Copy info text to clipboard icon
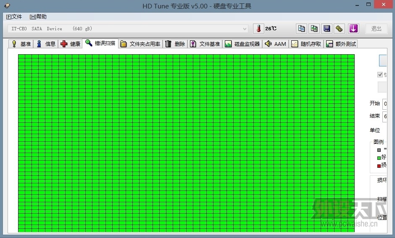The width and height of the screenshot is (395, 238). click(301, 29)
